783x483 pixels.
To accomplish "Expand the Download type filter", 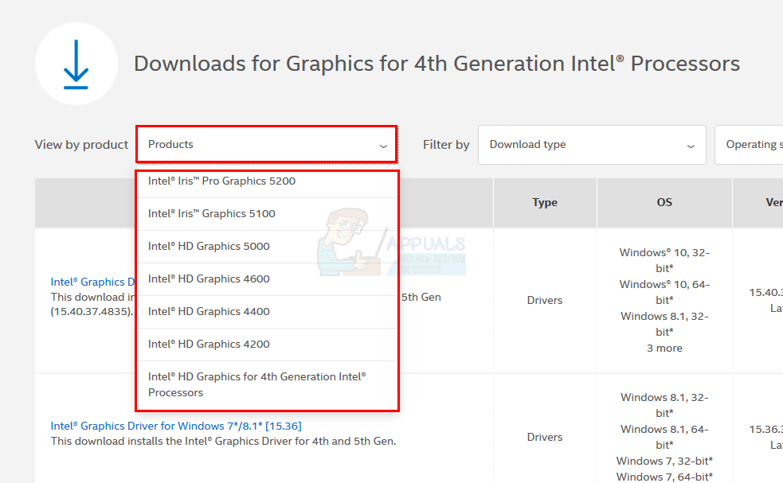I will [592, 145].
